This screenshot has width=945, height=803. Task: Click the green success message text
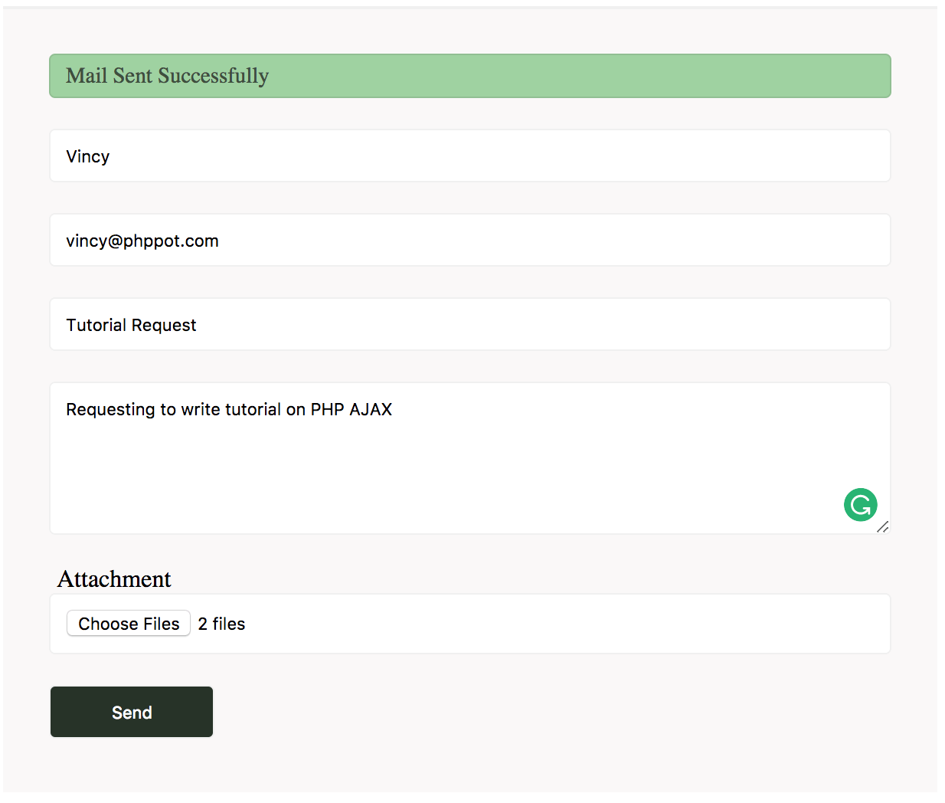[168, 76]
